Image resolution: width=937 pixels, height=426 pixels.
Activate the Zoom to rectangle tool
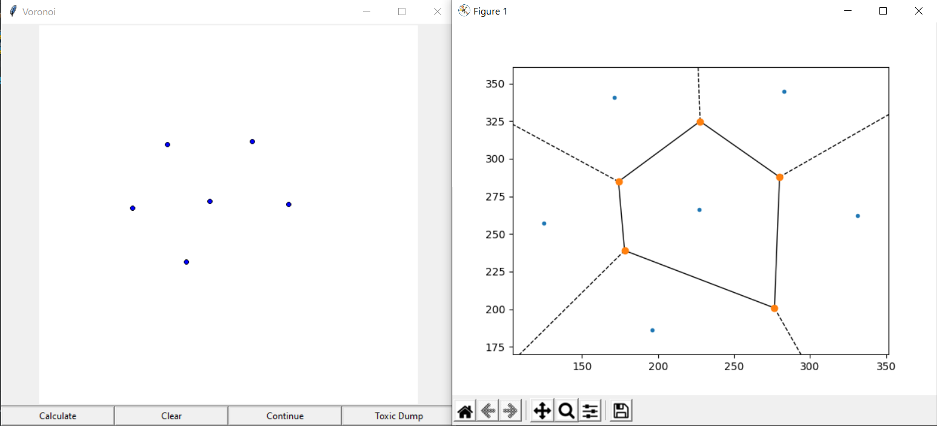(x=566, y=411)
